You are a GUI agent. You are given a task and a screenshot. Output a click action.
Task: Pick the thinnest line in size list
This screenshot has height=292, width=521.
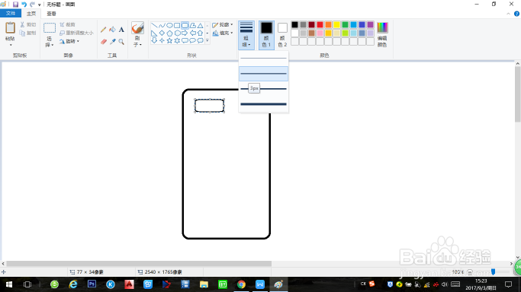263,59
